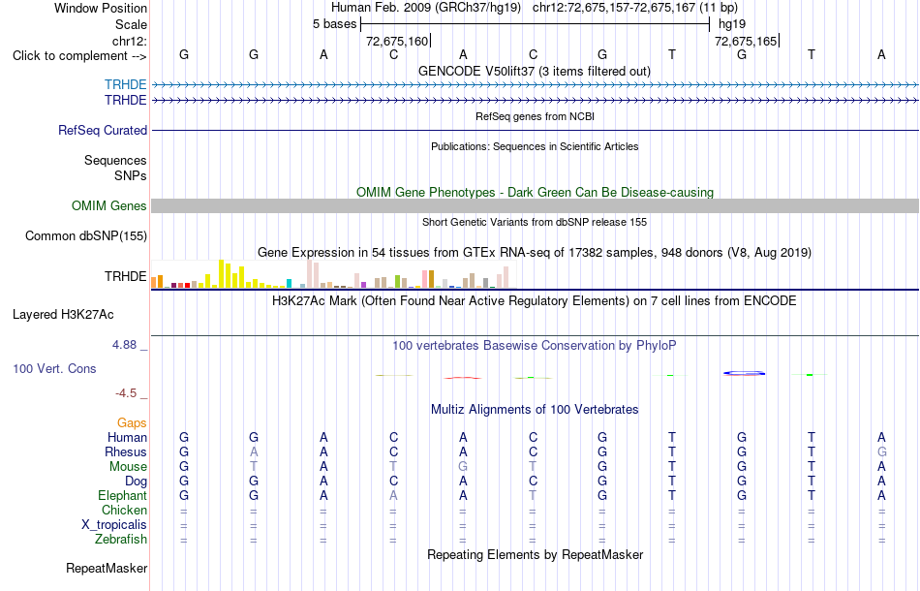
Task: Click the 72,675,160 position marker
Action: (x=397, y=41)
